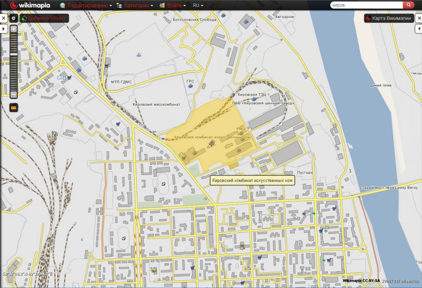Click the zoom level slider handle
This screenshot has height=288, width=422.
coord(14,54)
